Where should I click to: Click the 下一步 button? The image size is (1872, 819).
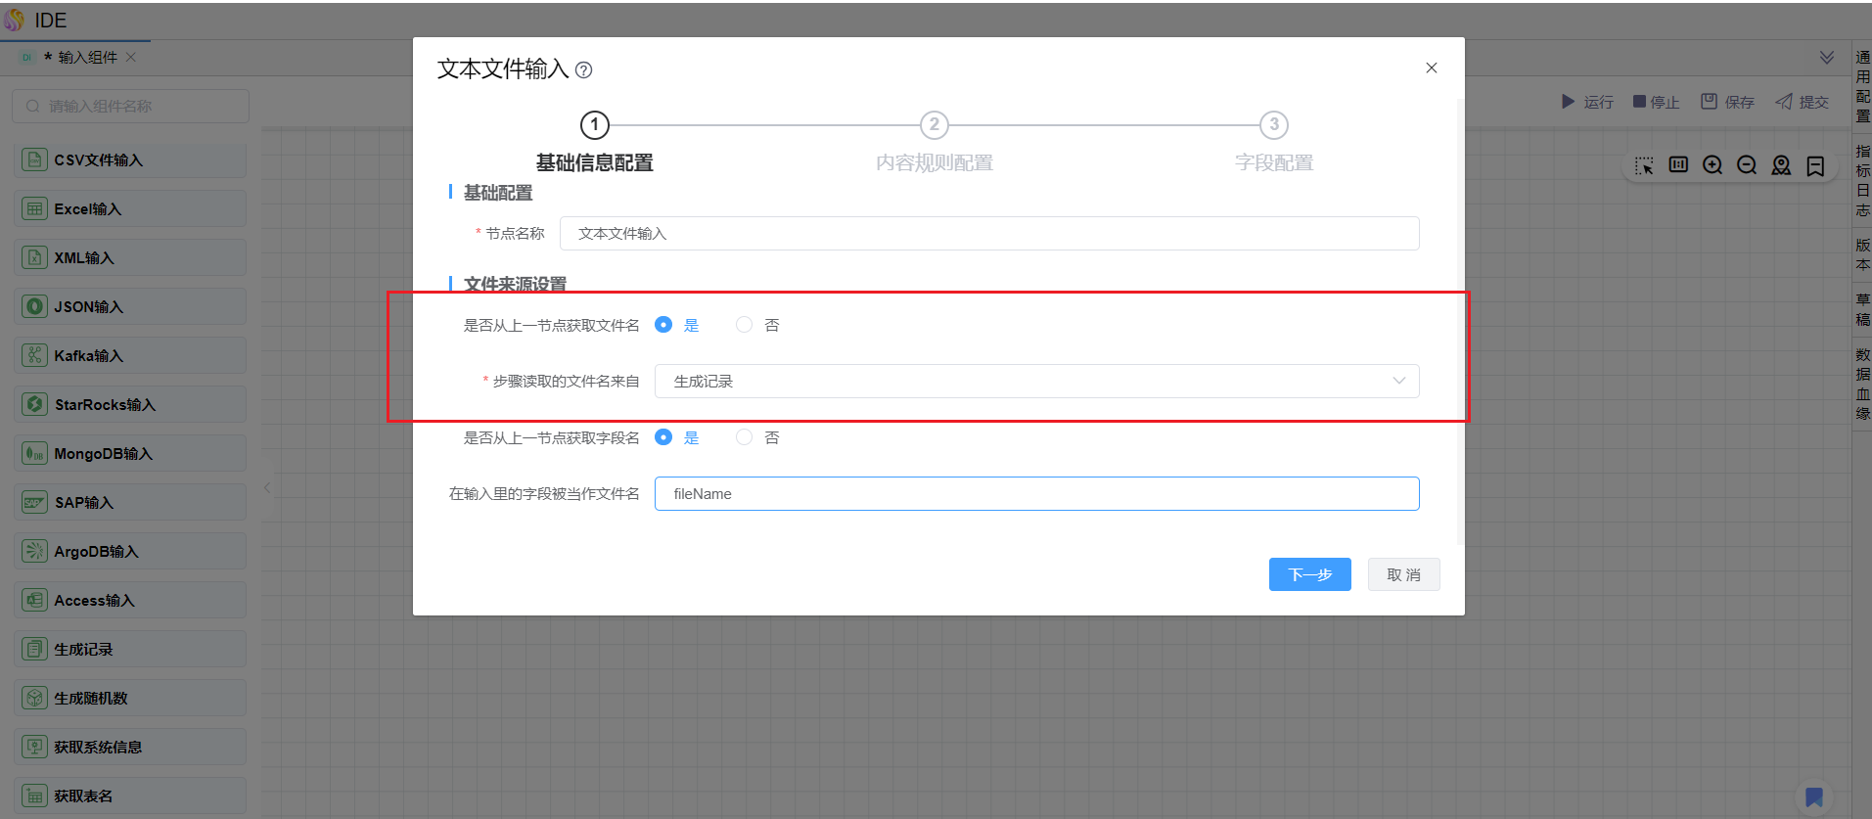click(x=1309, y=574)
